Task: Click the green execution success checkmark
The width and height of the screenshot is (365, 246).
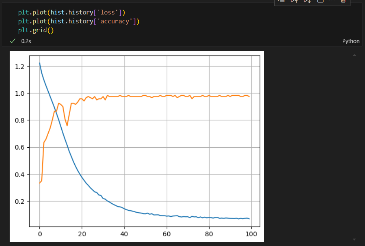Action: point(13,41)
